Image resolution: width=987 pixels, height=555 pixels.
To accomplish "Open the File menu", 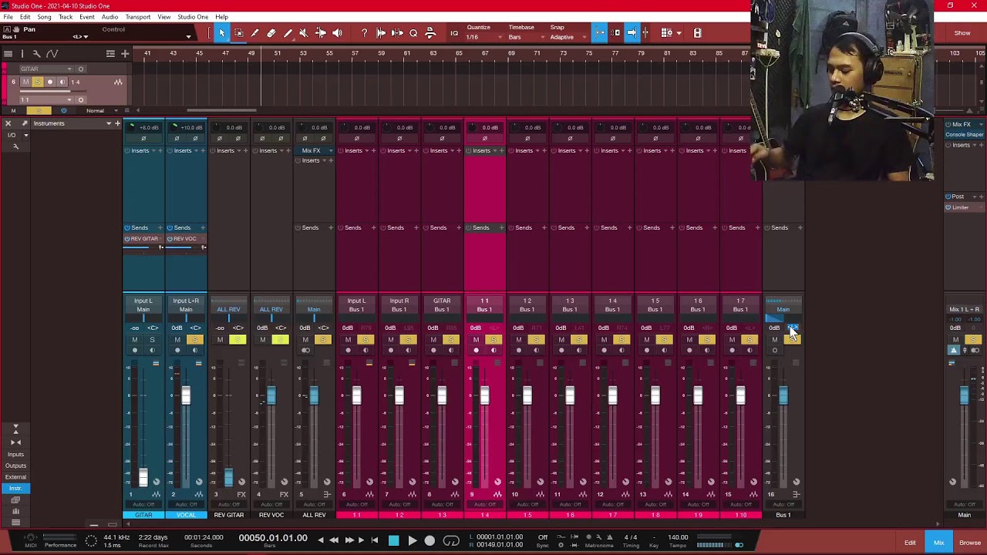I will pos(8,17).
